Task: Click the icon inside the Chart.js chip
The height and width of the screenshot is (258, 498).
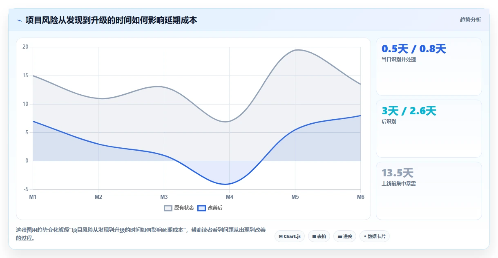Action: (x=281, y=236)
